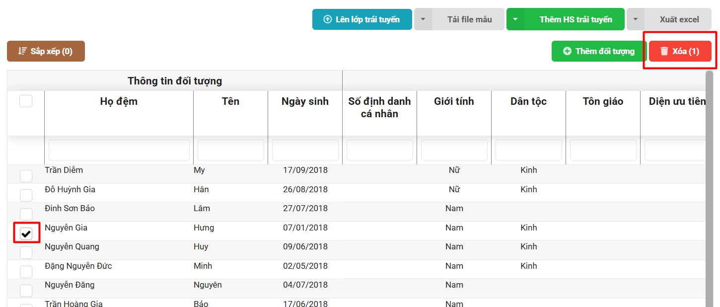Tick the checkbox for Trần Diễm My
This screenshot has width=720, height=307.
[x=26, y=176]
